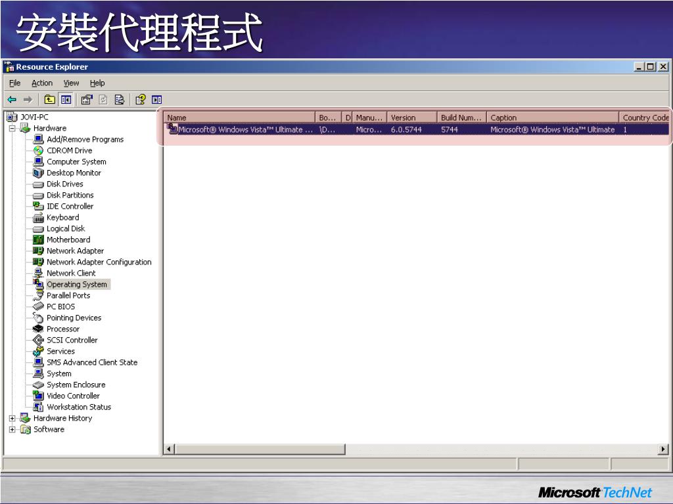Screen dimensions: 673x504
Task: Click the 6.0.5744 version cell
Action: (406, 129)
